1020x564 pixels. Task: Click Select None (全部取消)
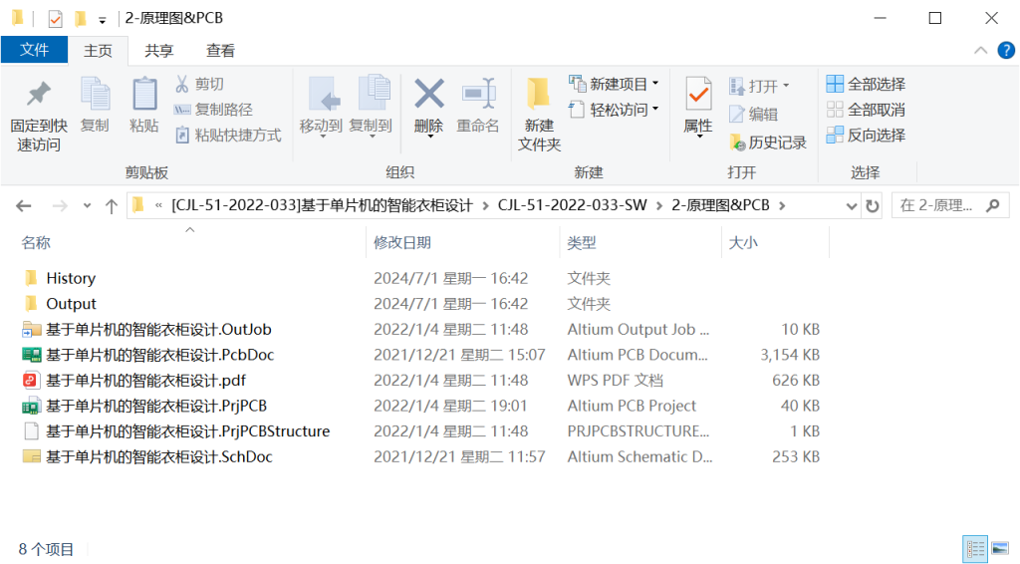pyautogui.click(x=866, y=110)
